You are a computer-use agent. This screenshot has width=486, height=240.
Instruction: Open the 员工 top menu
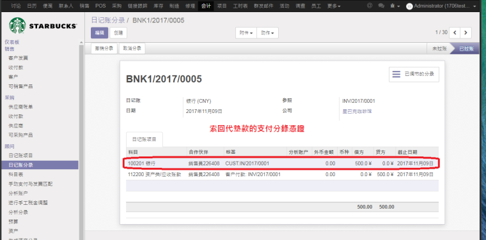coord(316,6)
